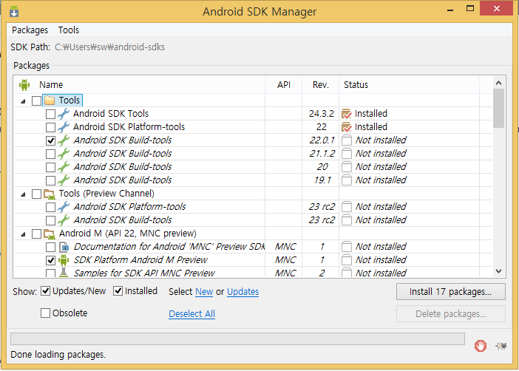519x371 pixels.
Task: Select the Android SDK Platform-tools 22 row
Action: 253,127
